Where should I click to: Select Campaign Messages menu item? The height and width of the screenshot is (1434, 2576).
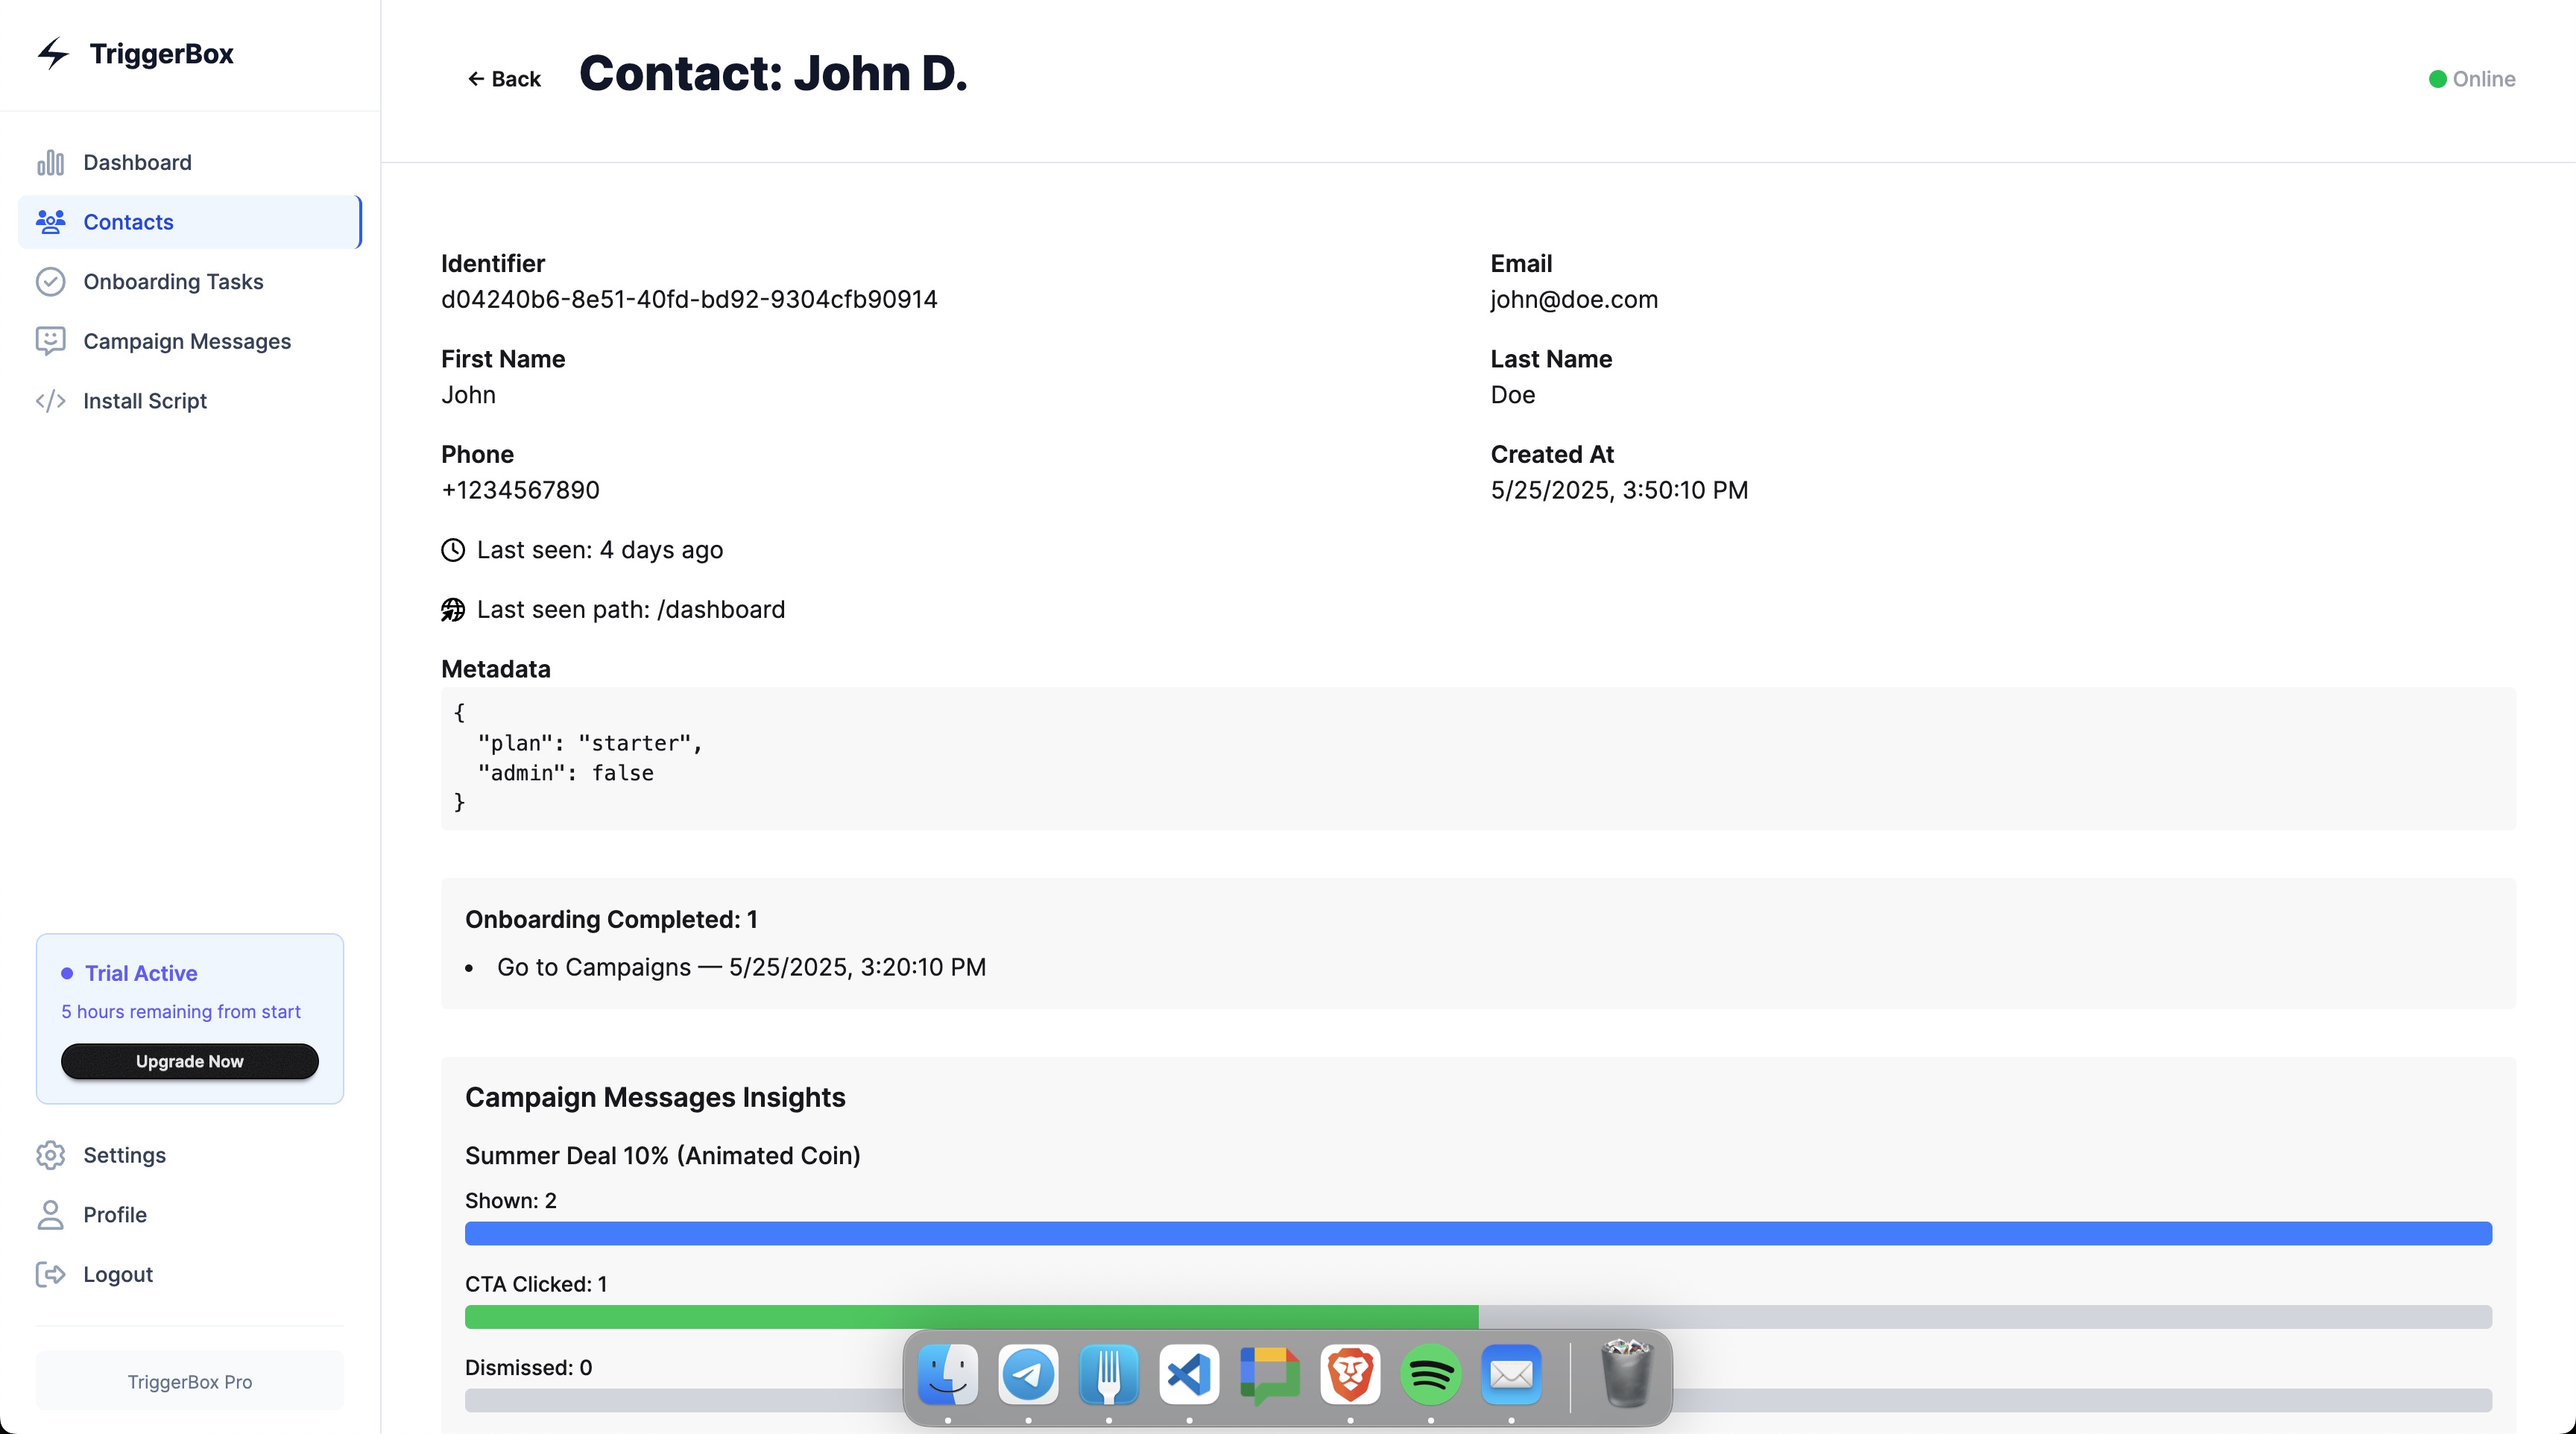pos(187,341)
